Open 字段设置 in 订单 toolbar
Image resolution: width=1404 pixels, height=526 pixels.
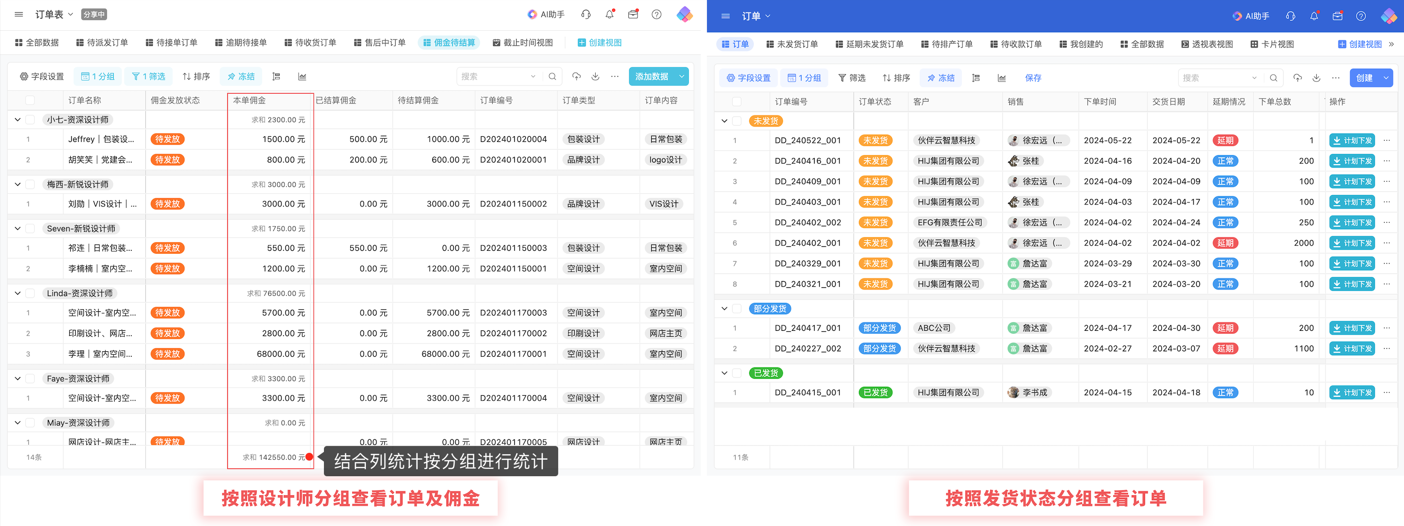[748, 78]
